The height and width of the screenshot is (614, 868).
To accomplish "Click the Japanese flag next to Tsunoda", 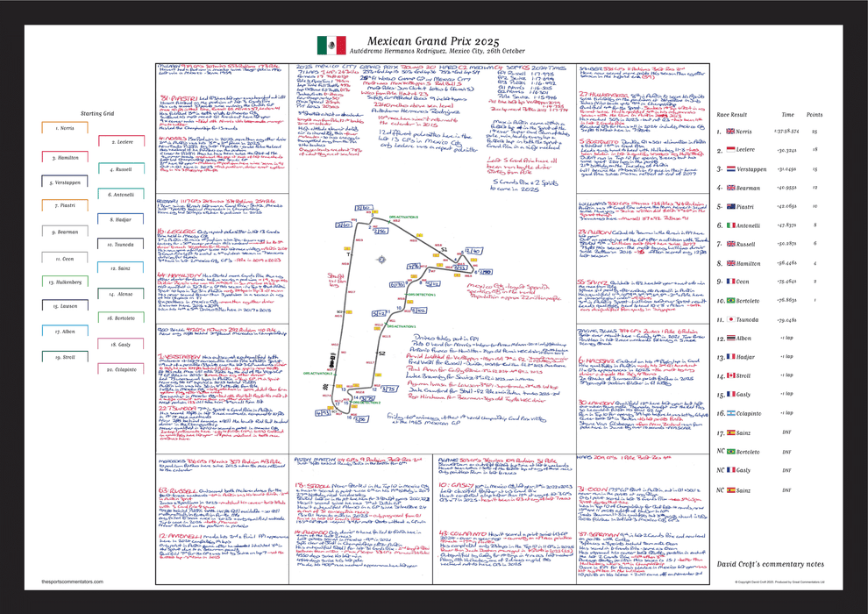I will 729,319.
